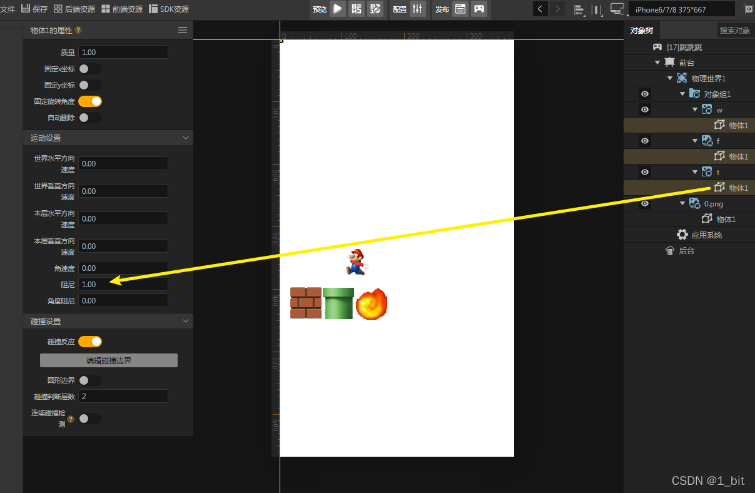
Task: Hide layer w with its eye icon
Action: pyautogui.click(x=645, y=109)
